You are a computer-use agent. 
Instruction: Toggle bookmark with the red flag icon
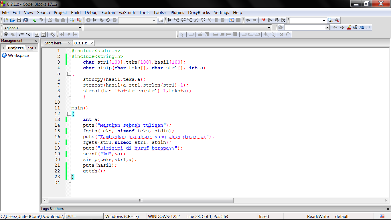click(263, 20)
